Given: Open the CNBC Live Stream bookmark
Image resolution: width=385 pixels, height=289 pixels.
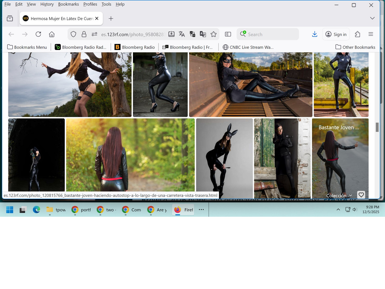Looking at the screenshot, I should (x=248, y=47).
